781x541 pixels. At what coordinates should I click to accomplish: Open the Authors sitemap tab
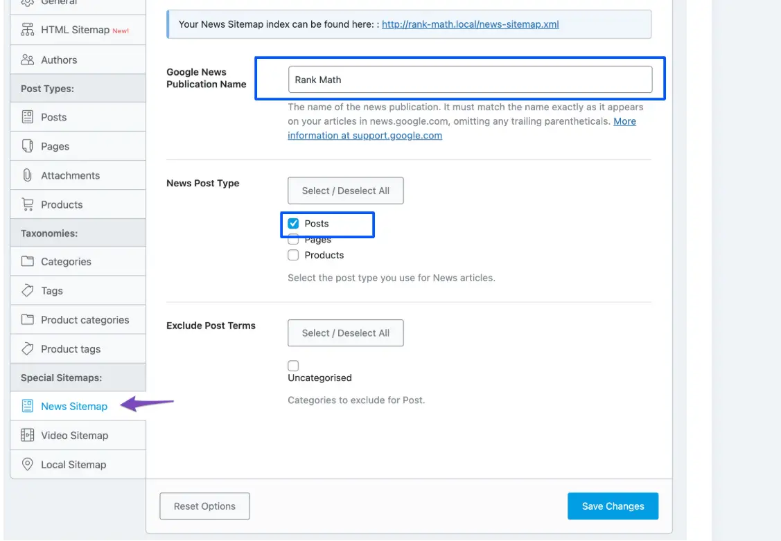(78, 60)
